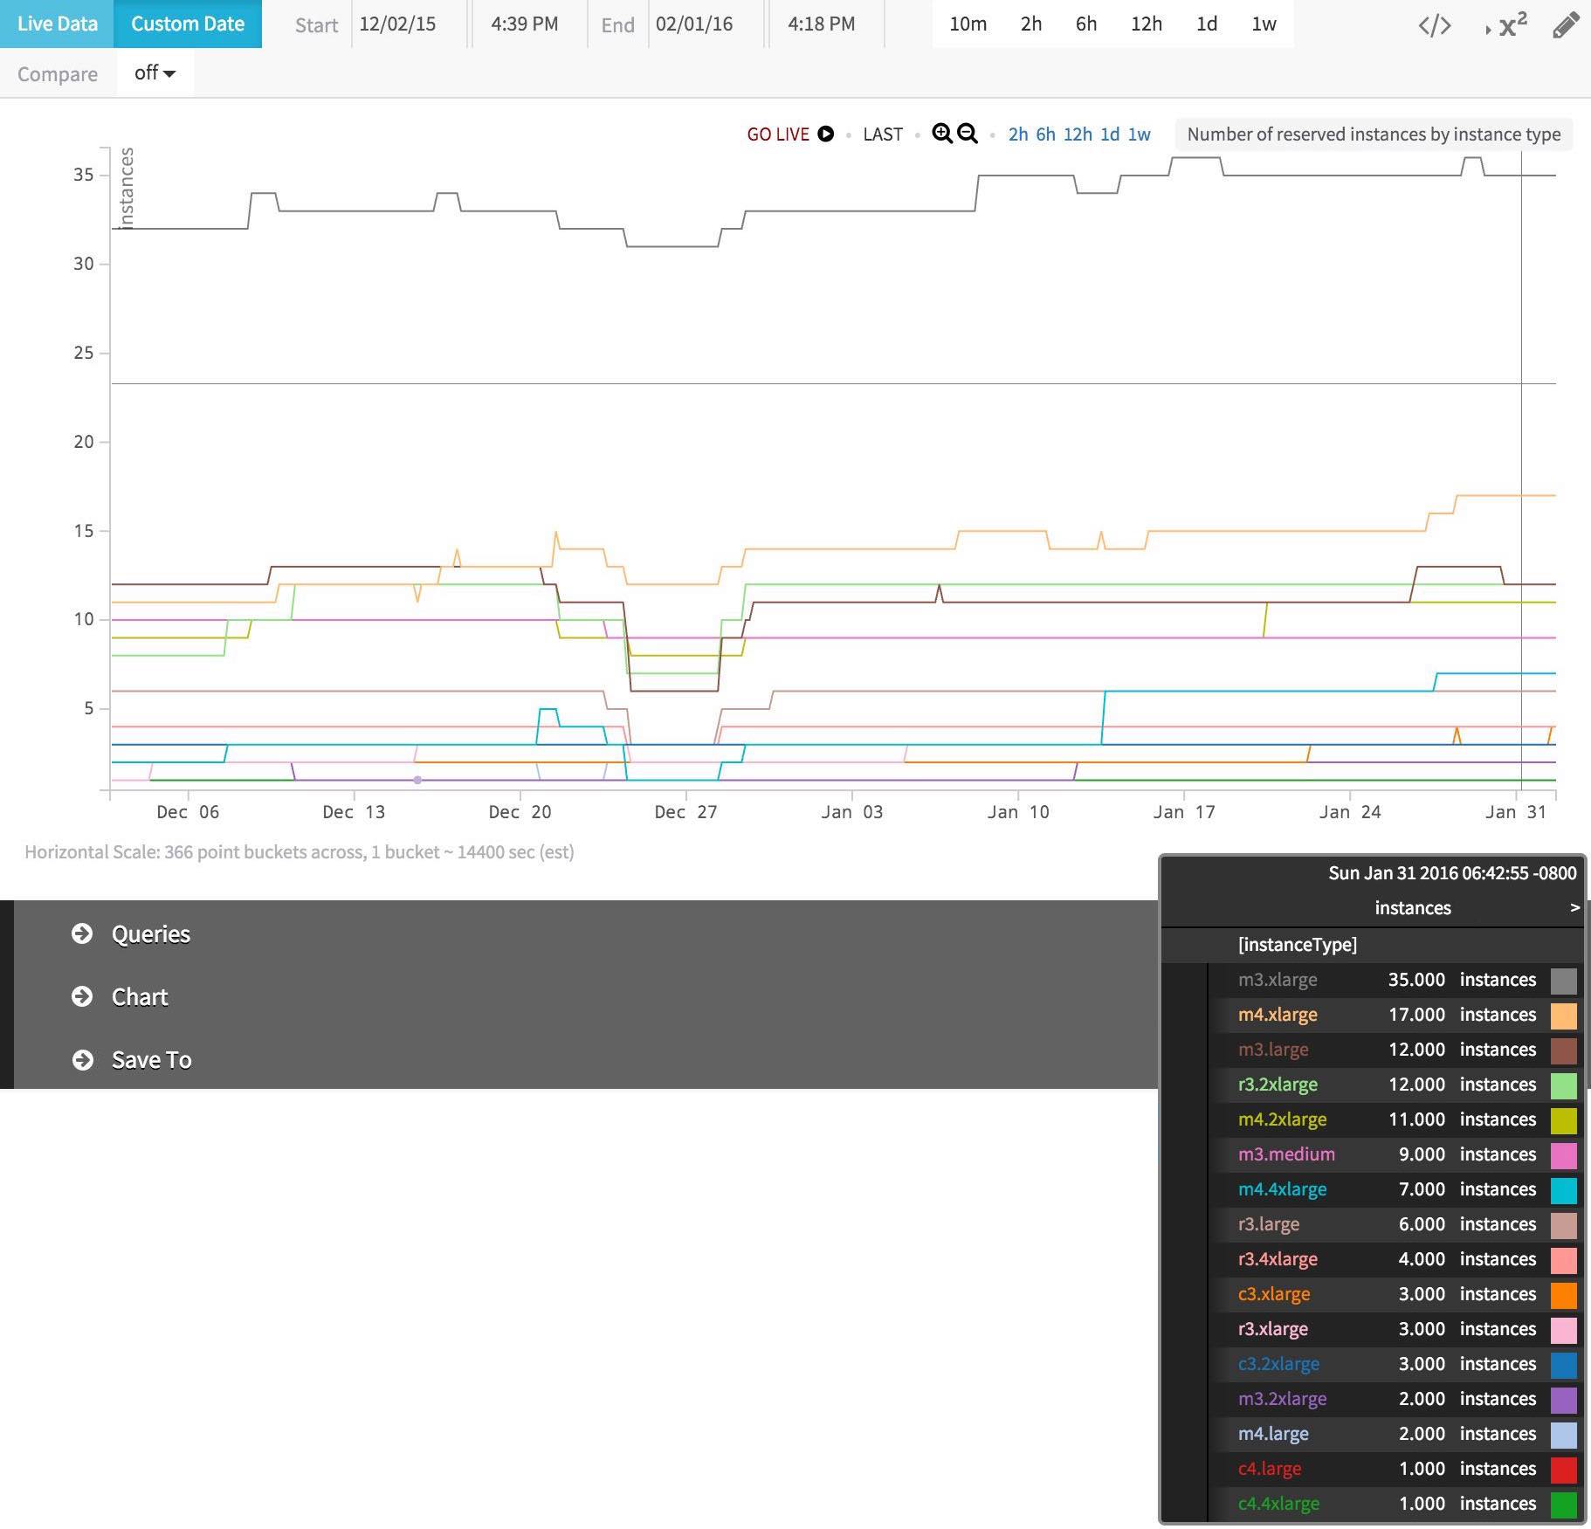Select the m4.2xlarge legend label
The width and height of the screenshot is (1591, 1529).
pos(1282,1119)
